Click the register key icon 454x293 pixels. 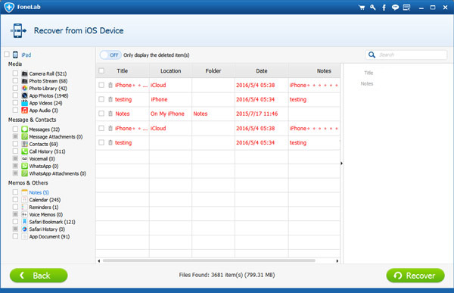coord(372,8)
